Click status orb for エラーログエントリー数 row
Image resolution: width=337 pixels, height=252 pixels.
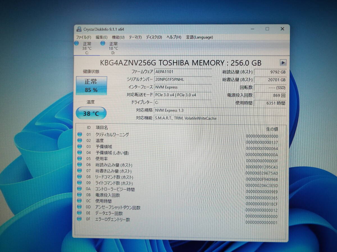tap(79, 219)
